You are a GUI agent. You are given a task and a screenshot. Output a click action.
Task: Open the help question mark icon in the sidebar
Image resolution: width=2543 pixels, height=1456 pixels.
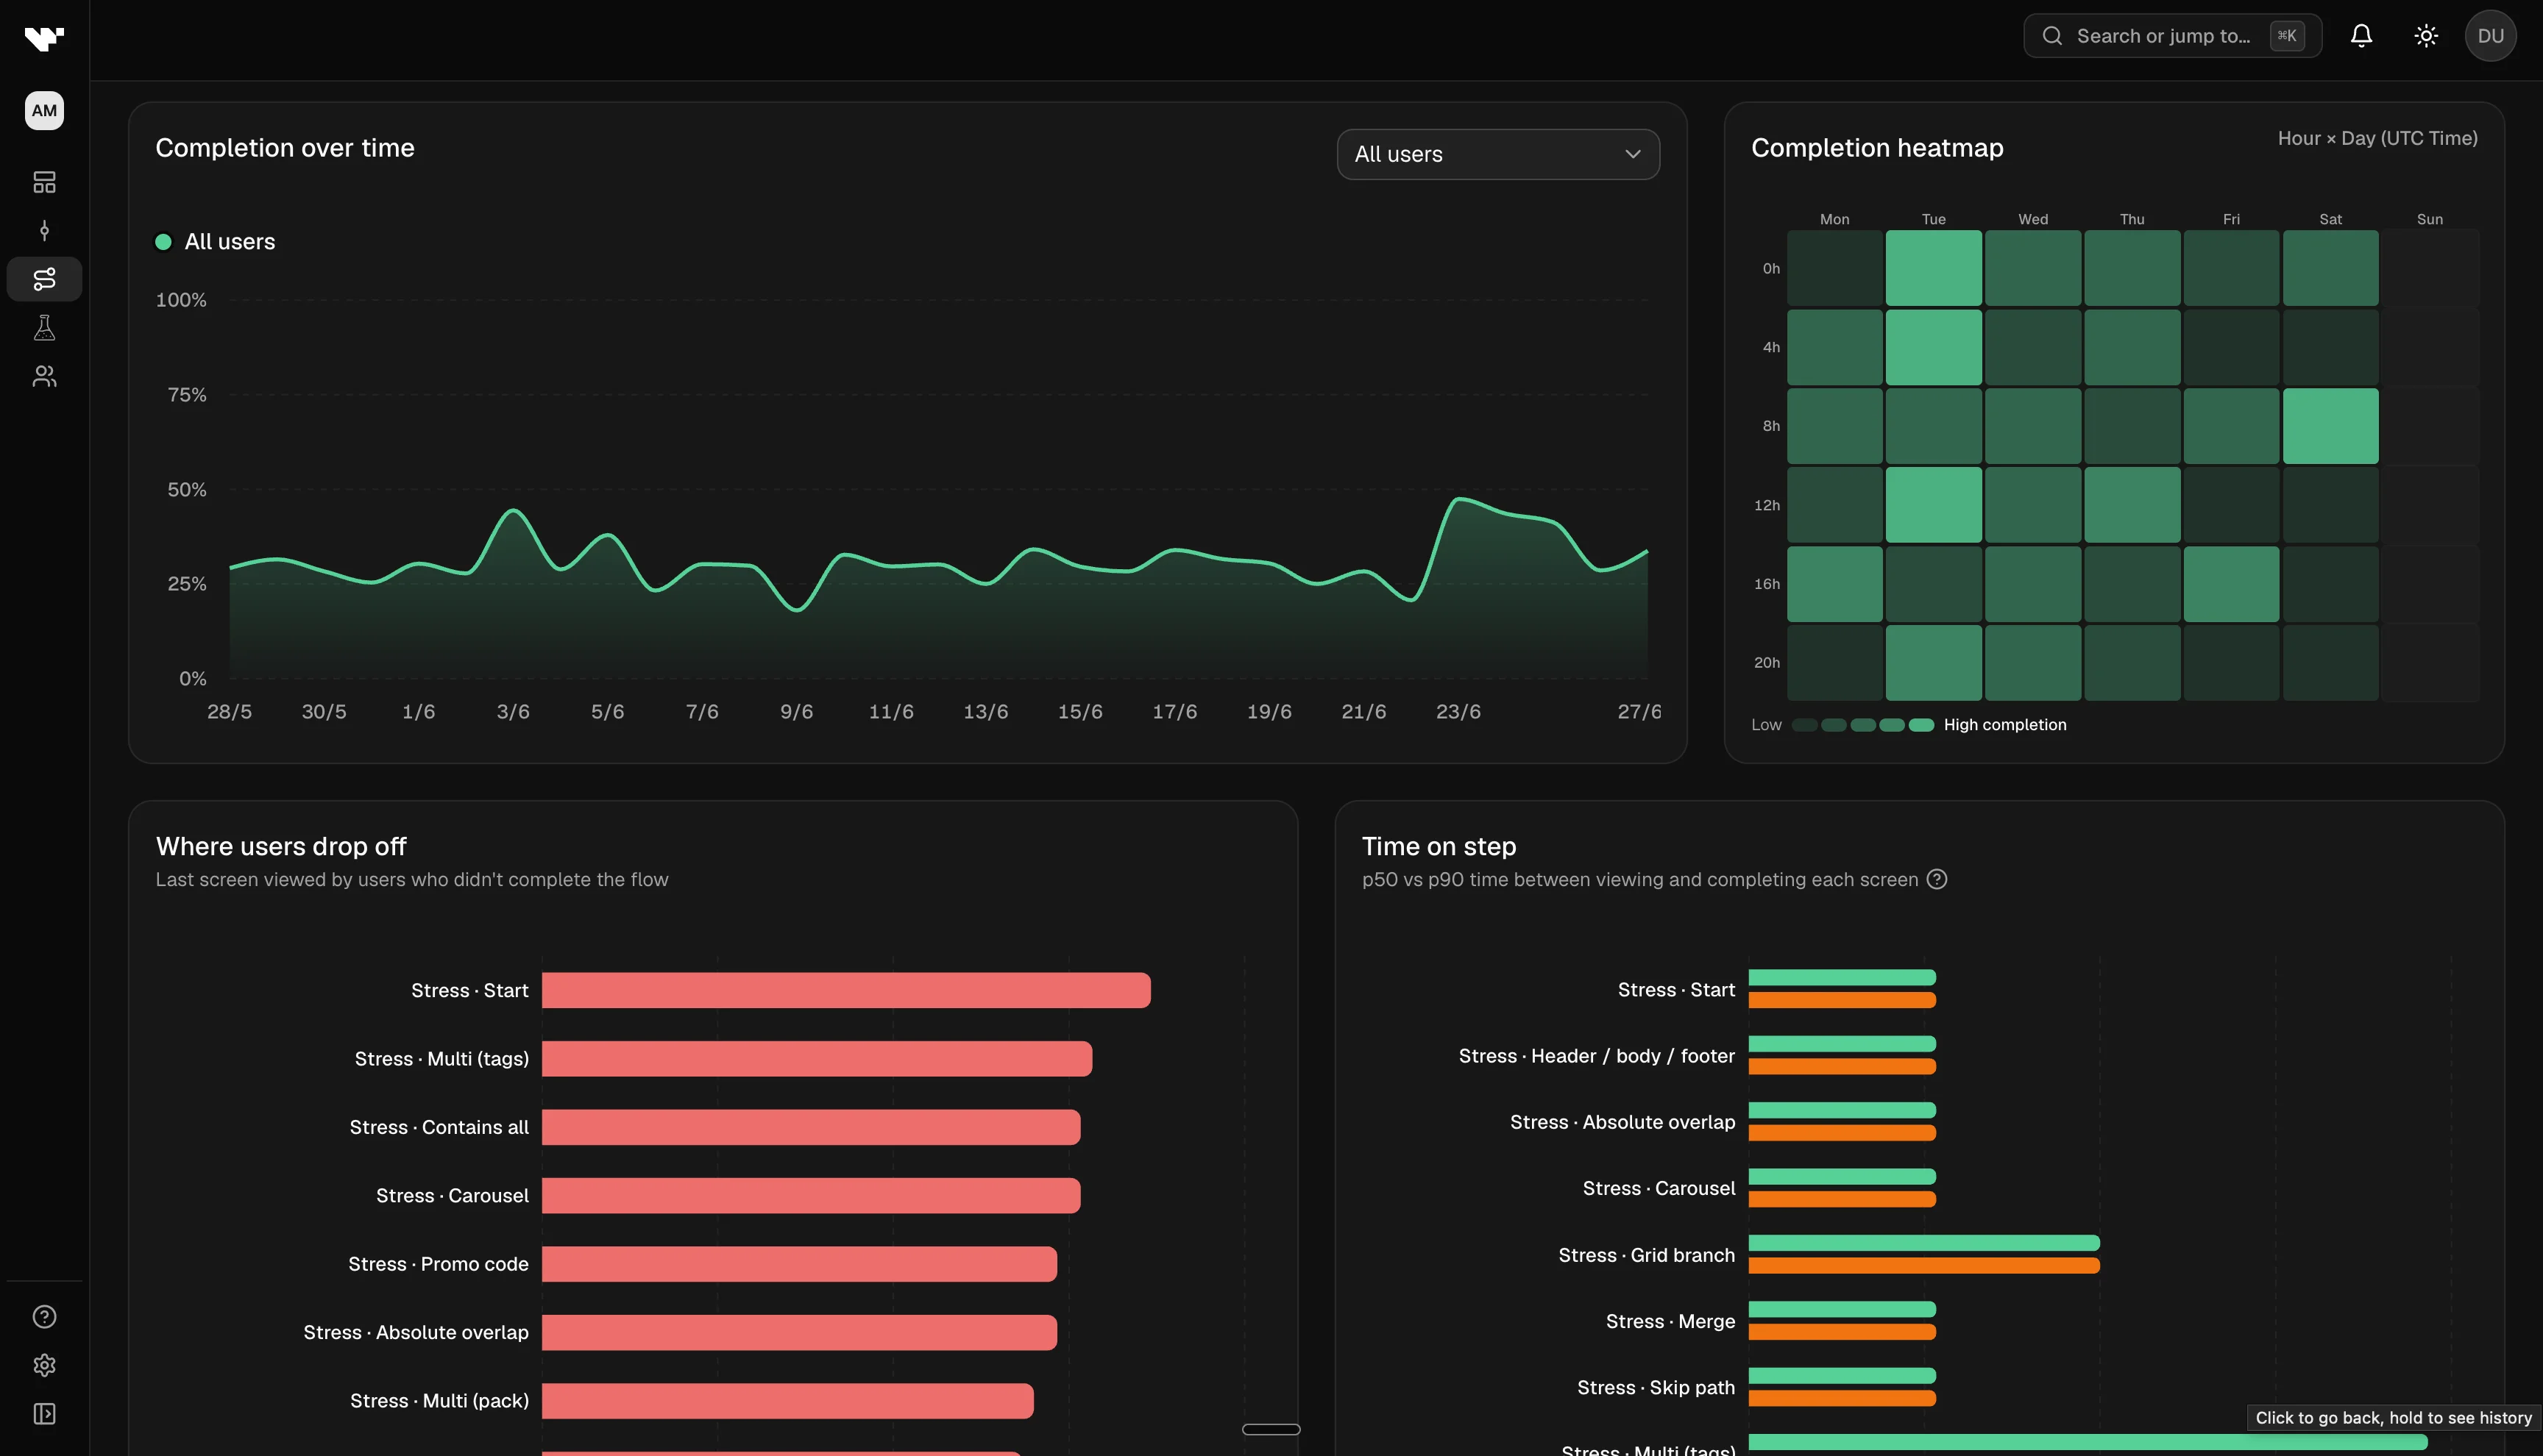(x=44, y=1317)
